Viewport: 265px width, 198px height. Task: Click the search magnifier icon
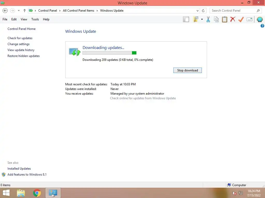[258, 11]
